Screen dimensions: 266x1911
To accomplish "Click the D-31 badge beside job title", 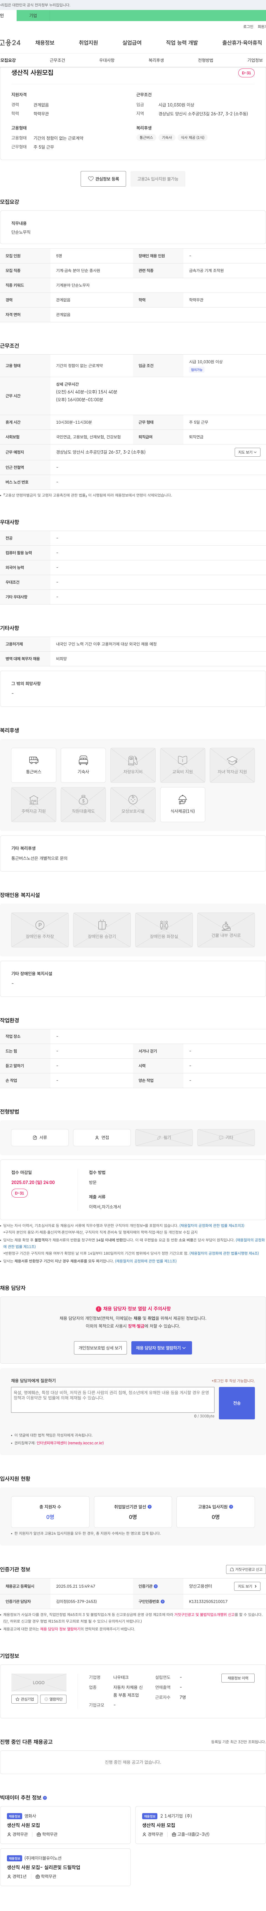I will tap(246, 73).
